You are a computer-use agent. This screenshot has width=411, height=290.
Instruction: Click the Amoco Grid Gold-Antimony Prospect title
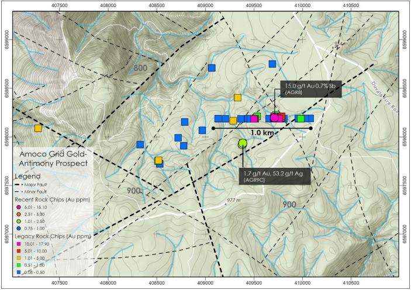53,158
